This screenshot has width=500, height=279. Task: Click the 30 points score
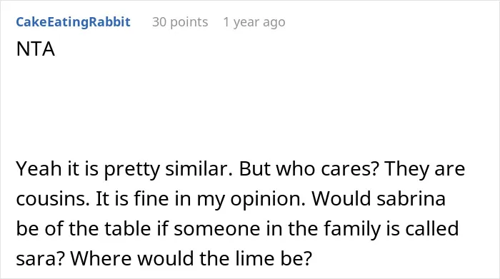pyautogui.click(x=180, y=22)
